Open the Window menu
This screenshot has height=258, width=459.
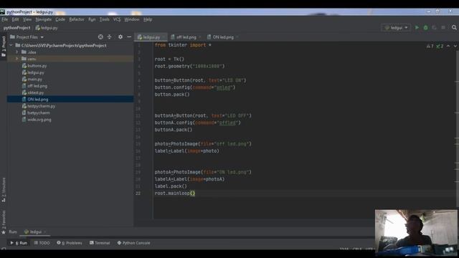click(x=132, y=19)
